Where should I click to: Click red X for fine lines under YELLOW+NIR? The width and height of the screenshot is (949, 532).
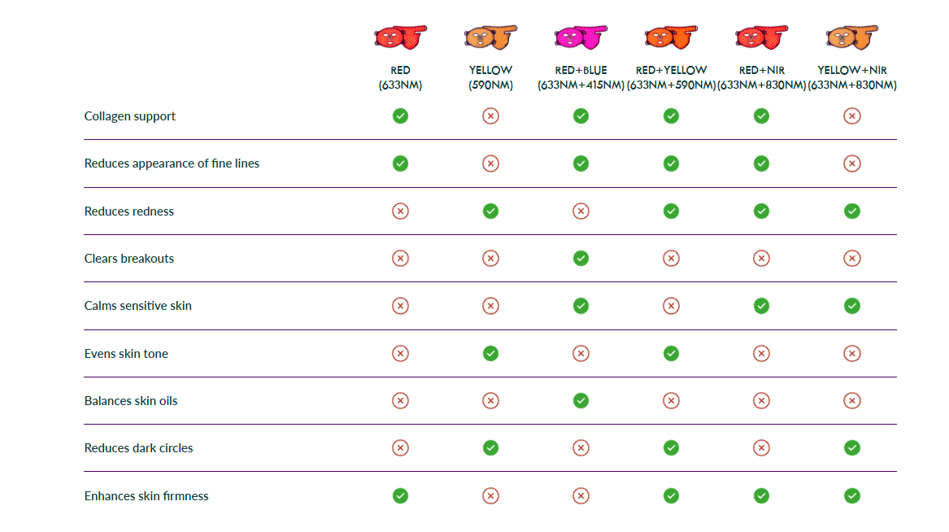851,164
